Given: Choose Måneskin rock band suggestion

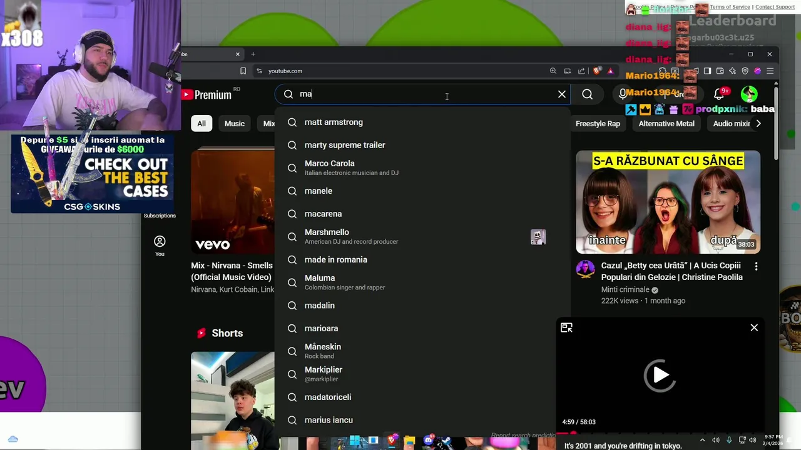Looking at the screenshot, I should pos(422,351).
